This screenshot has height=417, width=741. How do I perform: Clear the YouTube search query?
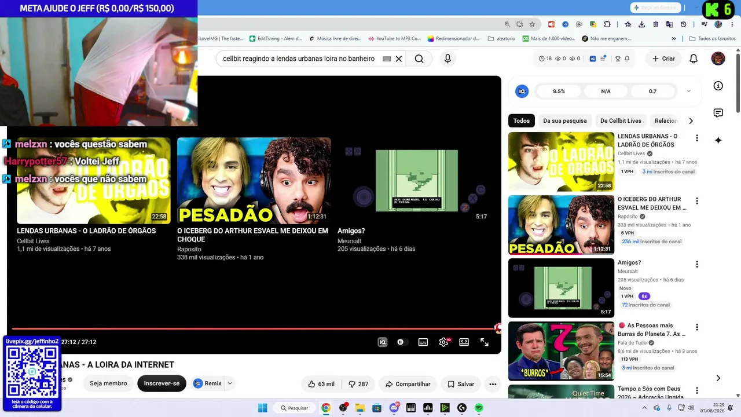(x=399, y=58)
